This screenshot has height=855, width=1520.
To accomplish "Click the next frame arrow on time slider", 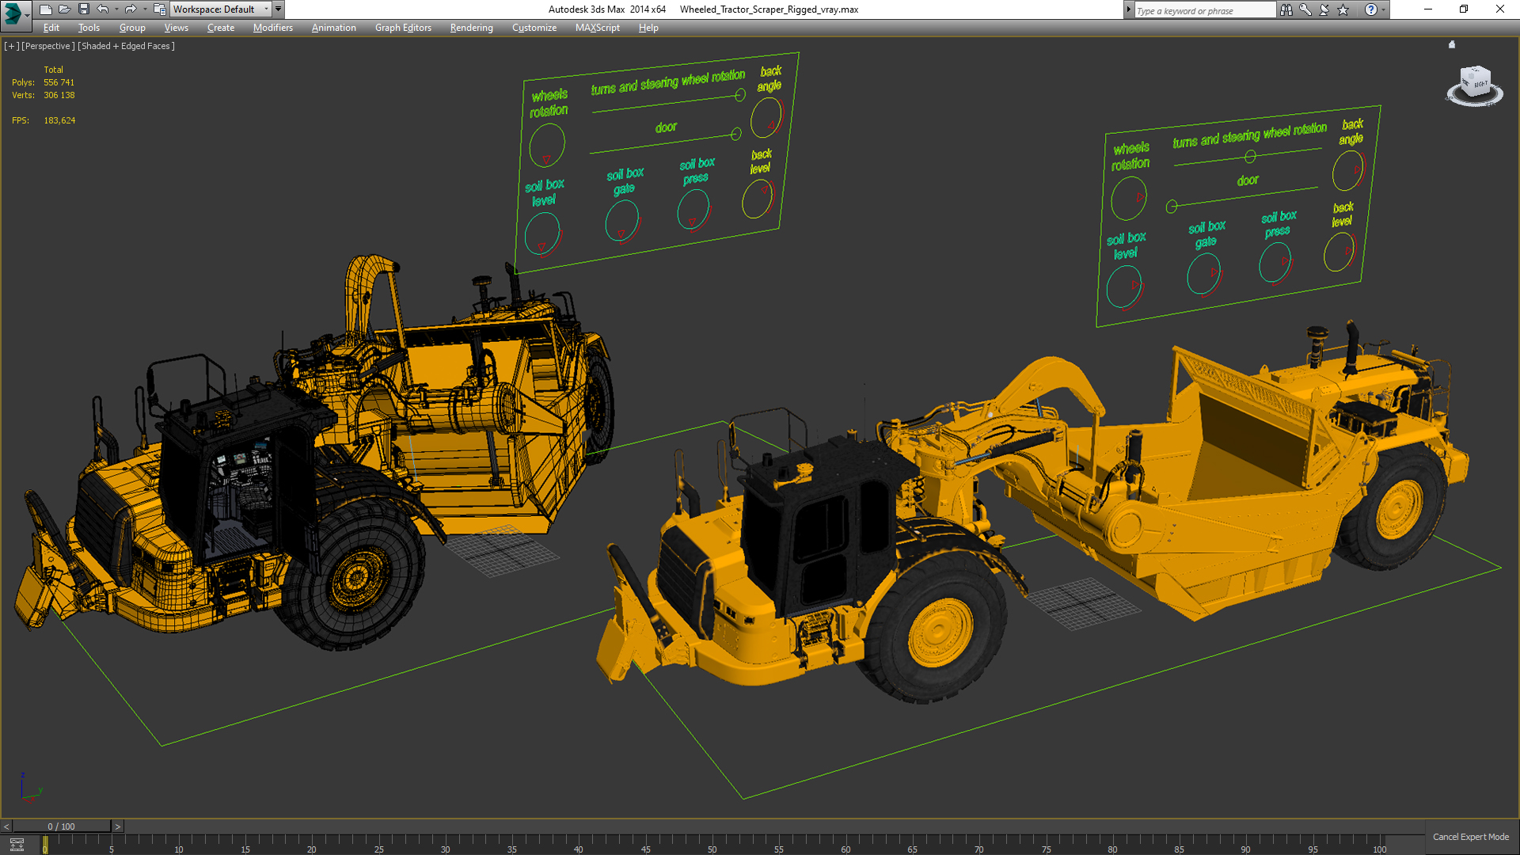I will 118,826.
